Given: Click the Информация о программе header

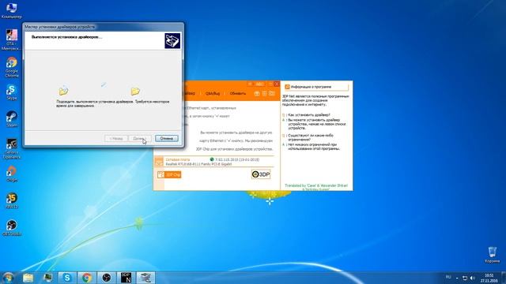Looking at the screenshot, I should tap(316, 87).
